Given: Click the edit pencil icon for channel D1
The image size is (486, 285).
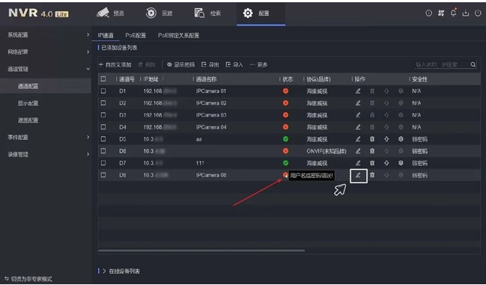Looking at the screenshot, I should pos(358,91).
